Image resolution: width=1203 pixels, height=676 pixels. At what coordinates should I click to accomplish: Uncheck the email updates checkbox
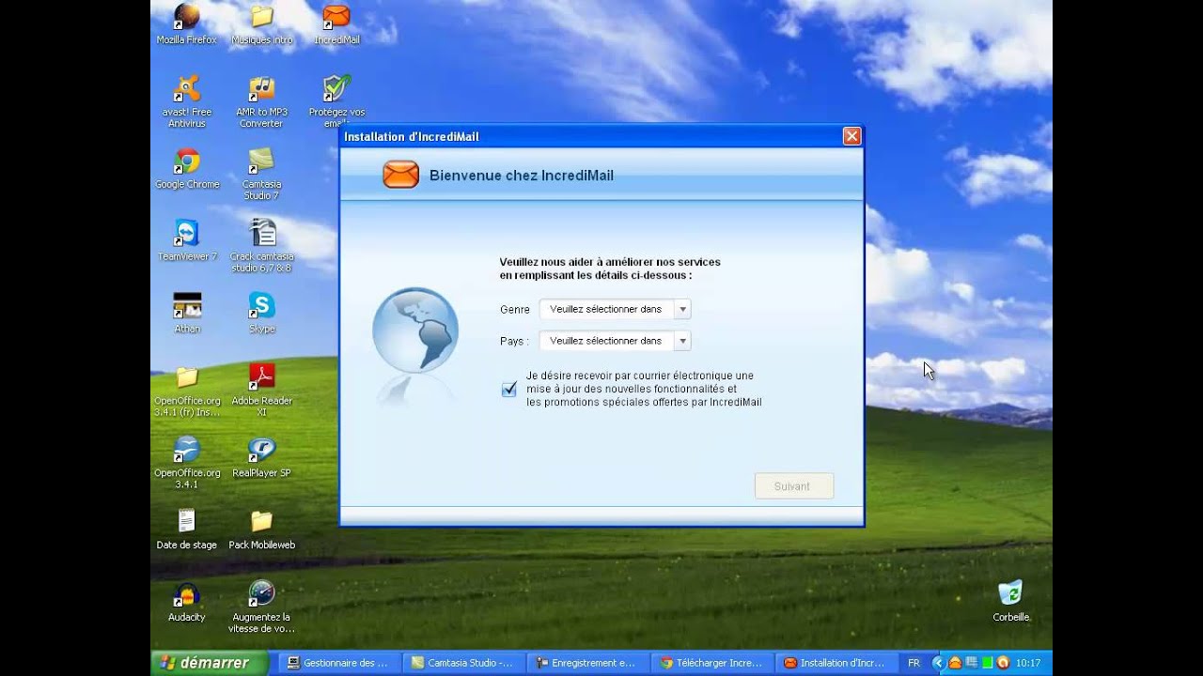click(508, 389)
